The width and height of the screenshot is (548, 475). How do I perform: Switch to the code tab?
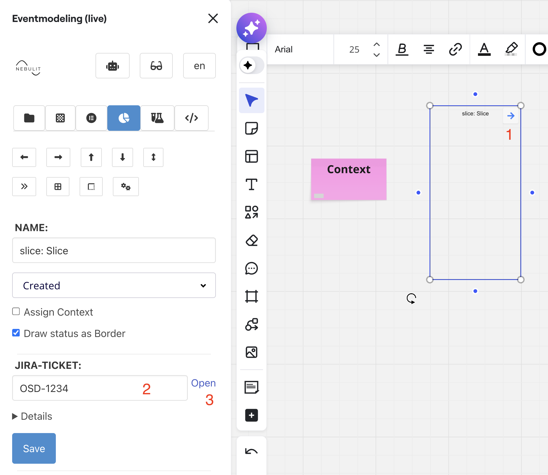(191, 118)
